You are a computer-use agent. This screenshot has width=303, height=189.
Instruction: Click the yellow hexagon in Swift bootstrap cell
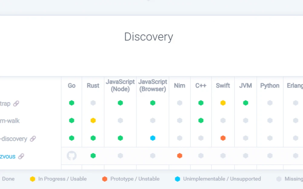coord(223,103)
